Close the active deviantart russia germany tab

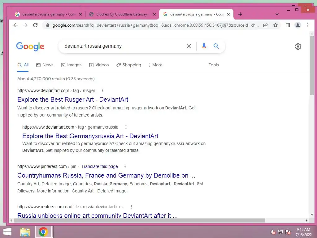[x=228, y=14]
